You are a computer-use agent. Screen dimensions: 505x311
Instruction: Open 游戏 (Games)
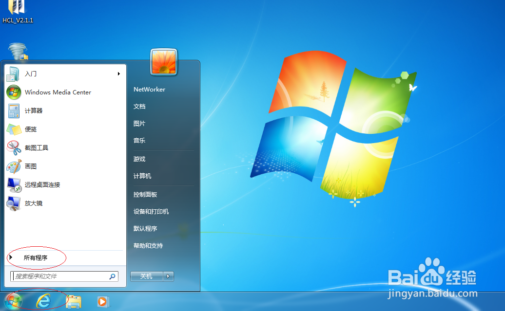point(139,159)
